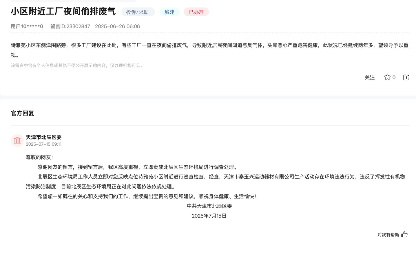Screen dimensions: 416x253
Task: Click the government building avatar of 天津市北辰区委
Action: click(x=17, y=140)
